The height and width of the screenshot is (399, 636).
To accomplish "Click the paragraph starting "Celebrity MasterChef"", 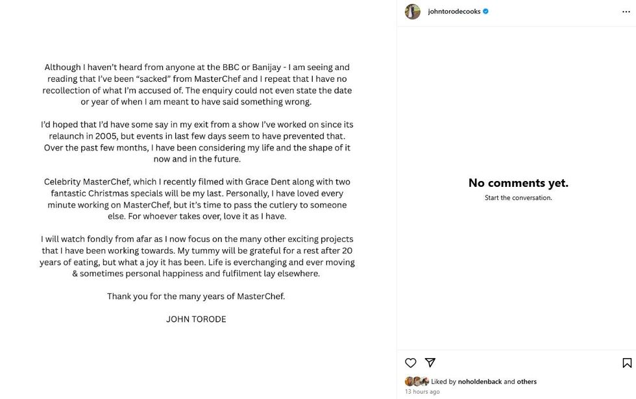I will coord(197,199).
